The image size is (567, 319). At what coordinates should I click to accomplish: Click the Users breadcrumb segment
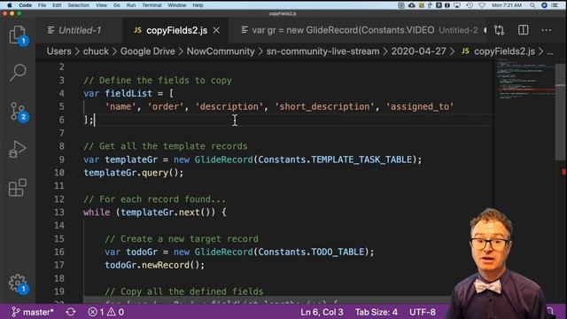click(59, 51)
